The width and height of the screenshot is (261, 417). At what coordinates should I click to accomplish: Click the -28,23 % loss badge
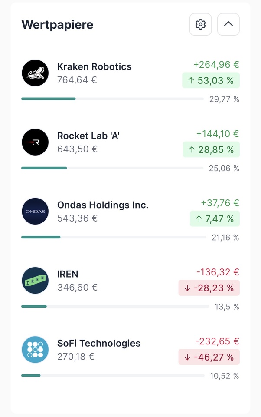click(x=209, y=288)
